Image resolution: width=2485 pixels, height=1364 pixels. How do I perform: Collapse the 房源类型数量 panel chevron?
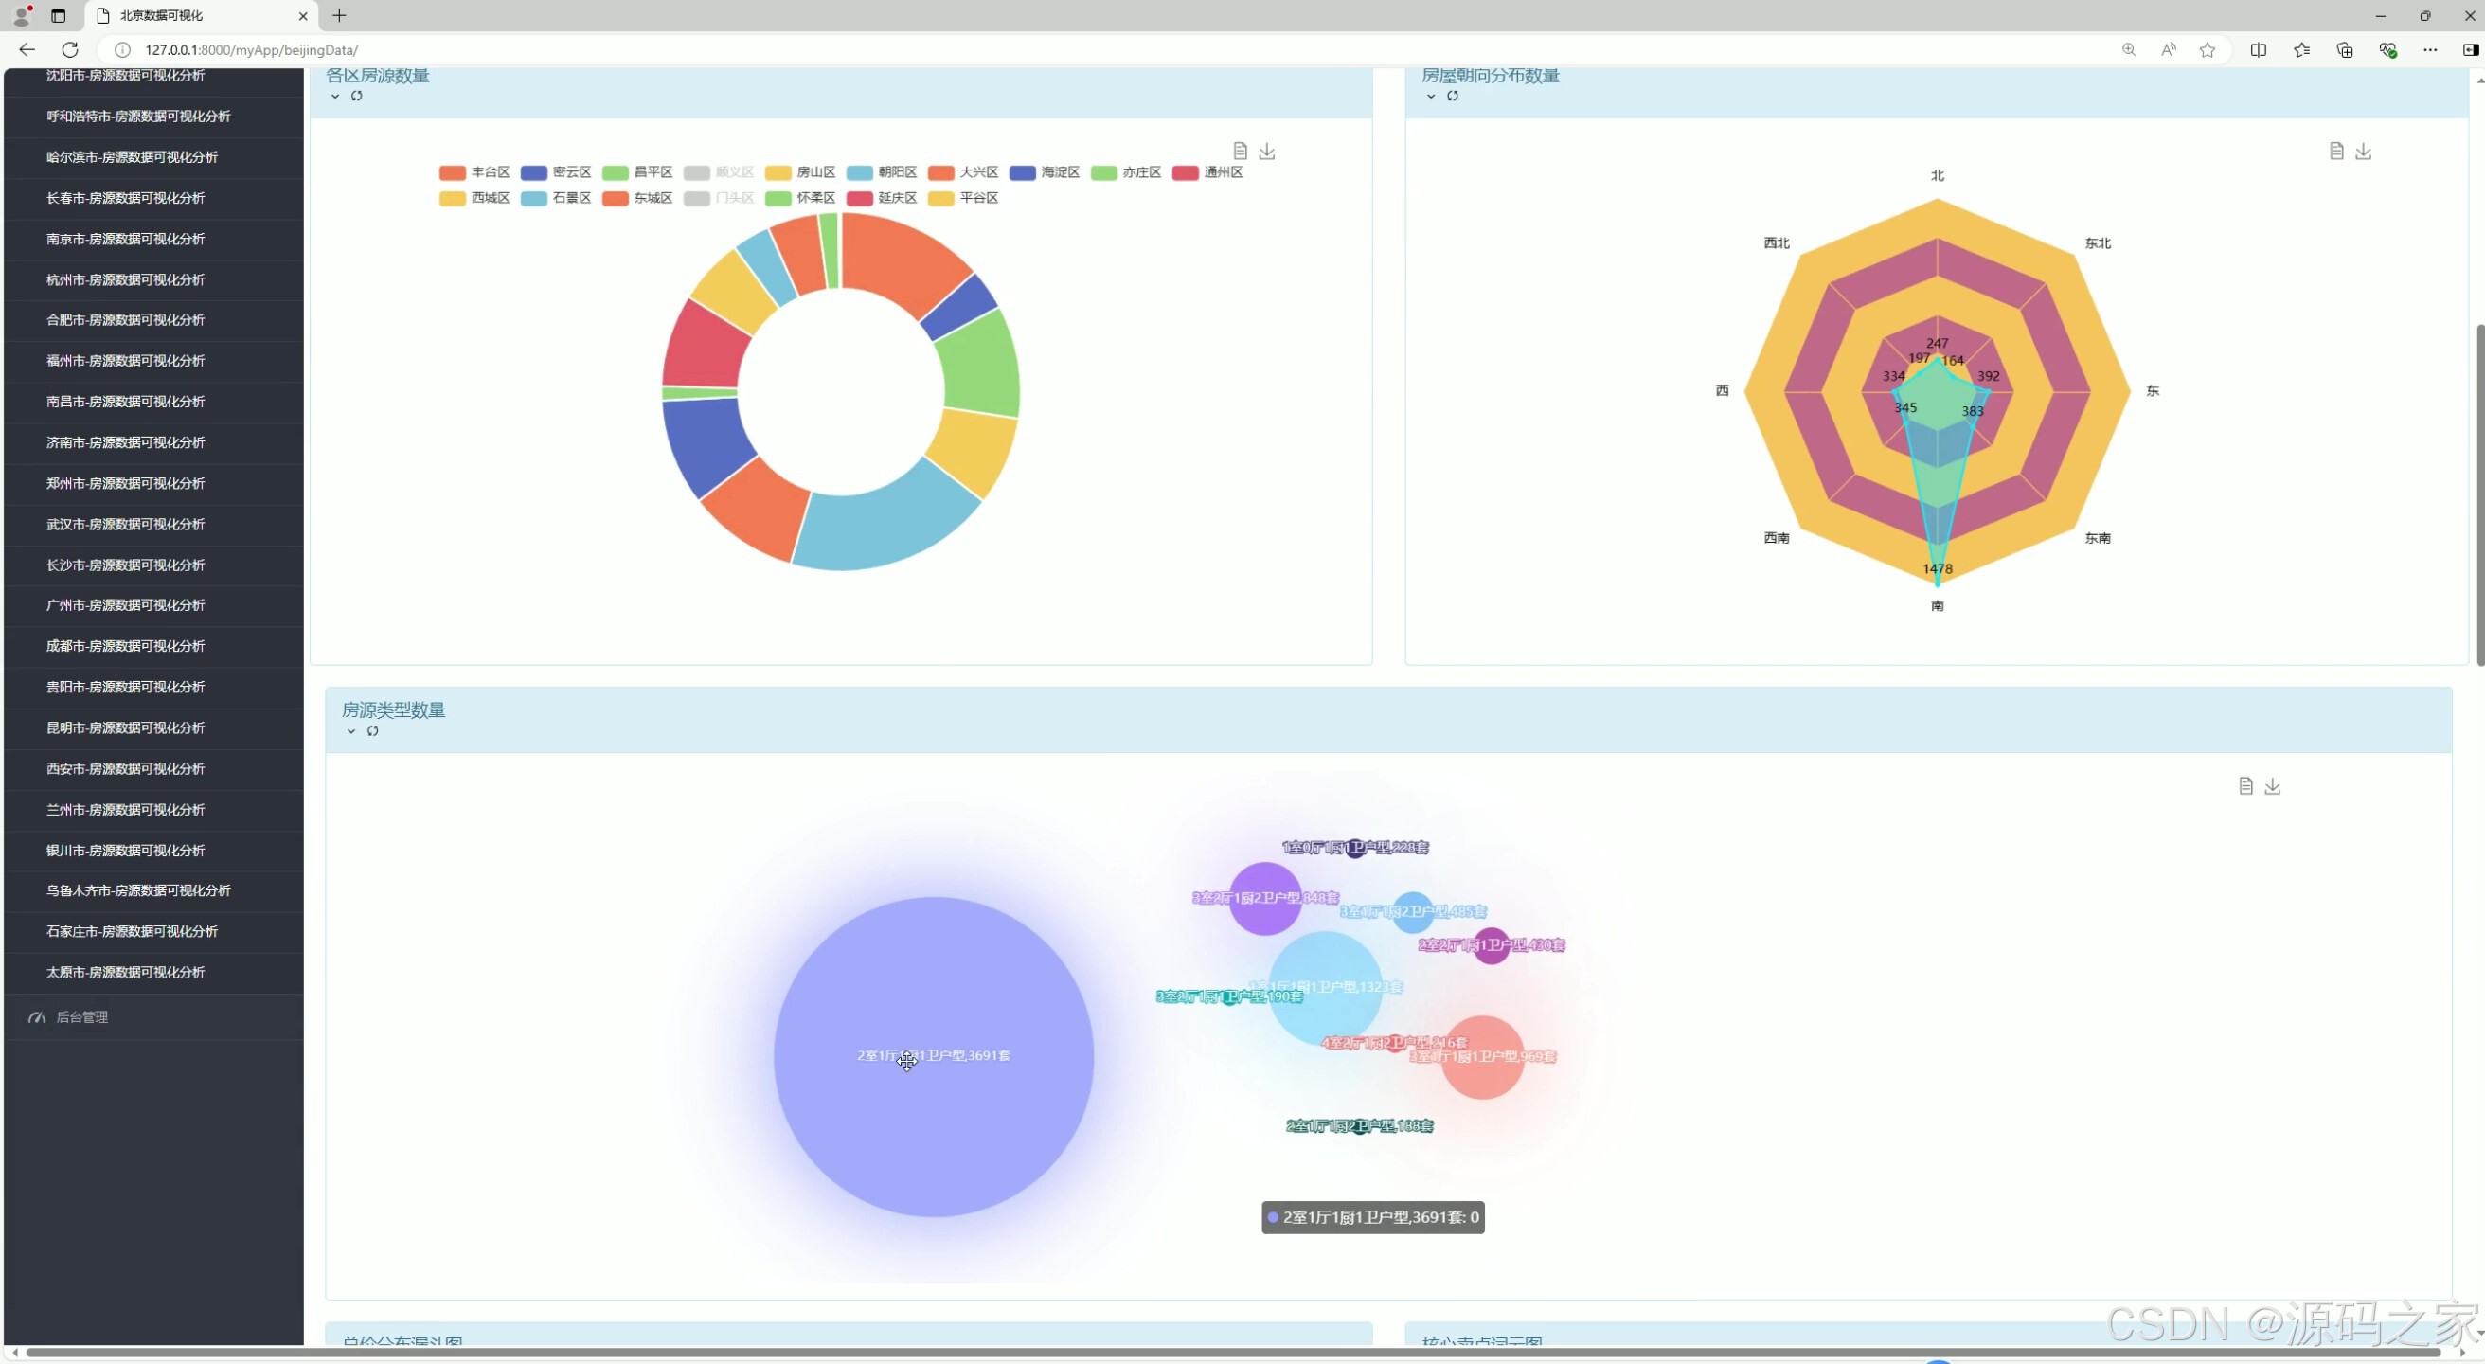(351, 730)
